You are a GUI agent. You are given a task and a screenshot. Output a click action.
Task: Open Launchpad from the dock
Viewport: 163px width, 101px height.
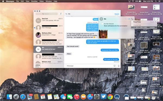coord(16,97)
